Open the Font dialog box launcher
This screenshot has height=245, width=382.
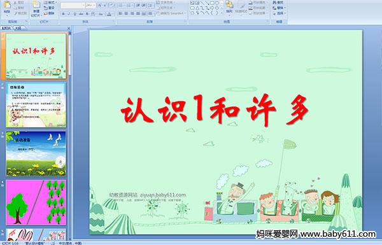pyautogui.click(x=114, y=21)
